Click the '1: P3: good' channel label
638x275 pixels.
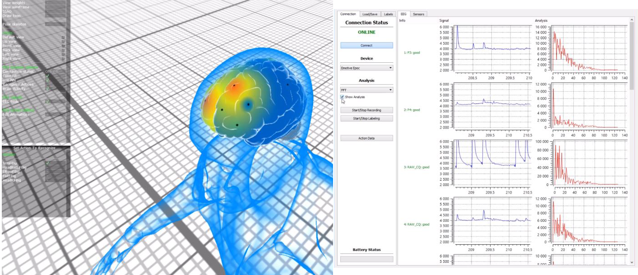click(411, 52)
